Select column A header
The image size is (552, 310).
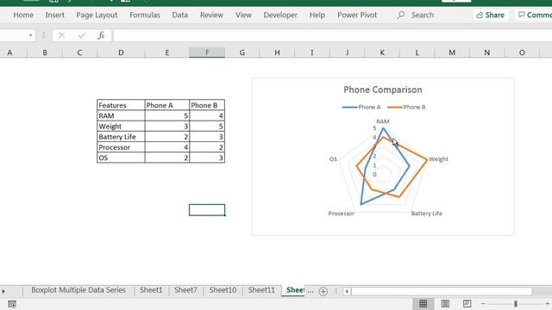(x=9, y=53)
